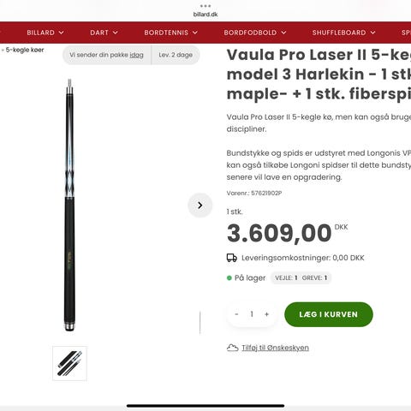This screenshot has height=411, width=411.
Task: Open the SHUFFLEBOARD menu
Action: pyautogui.click(x=343, y=33)
